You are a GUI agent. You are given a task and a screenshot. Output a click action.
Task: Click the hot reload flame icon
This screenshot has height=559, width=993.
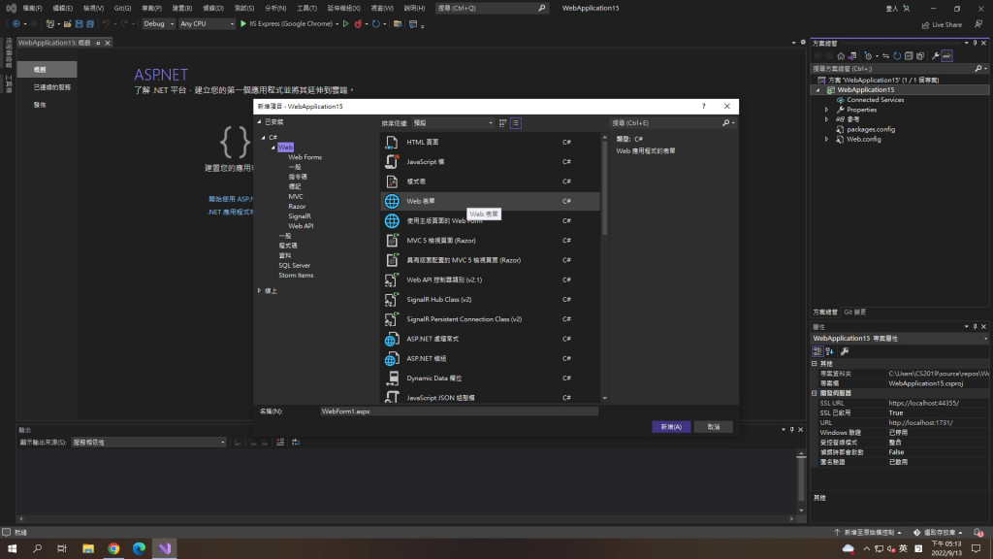[359, 24]
